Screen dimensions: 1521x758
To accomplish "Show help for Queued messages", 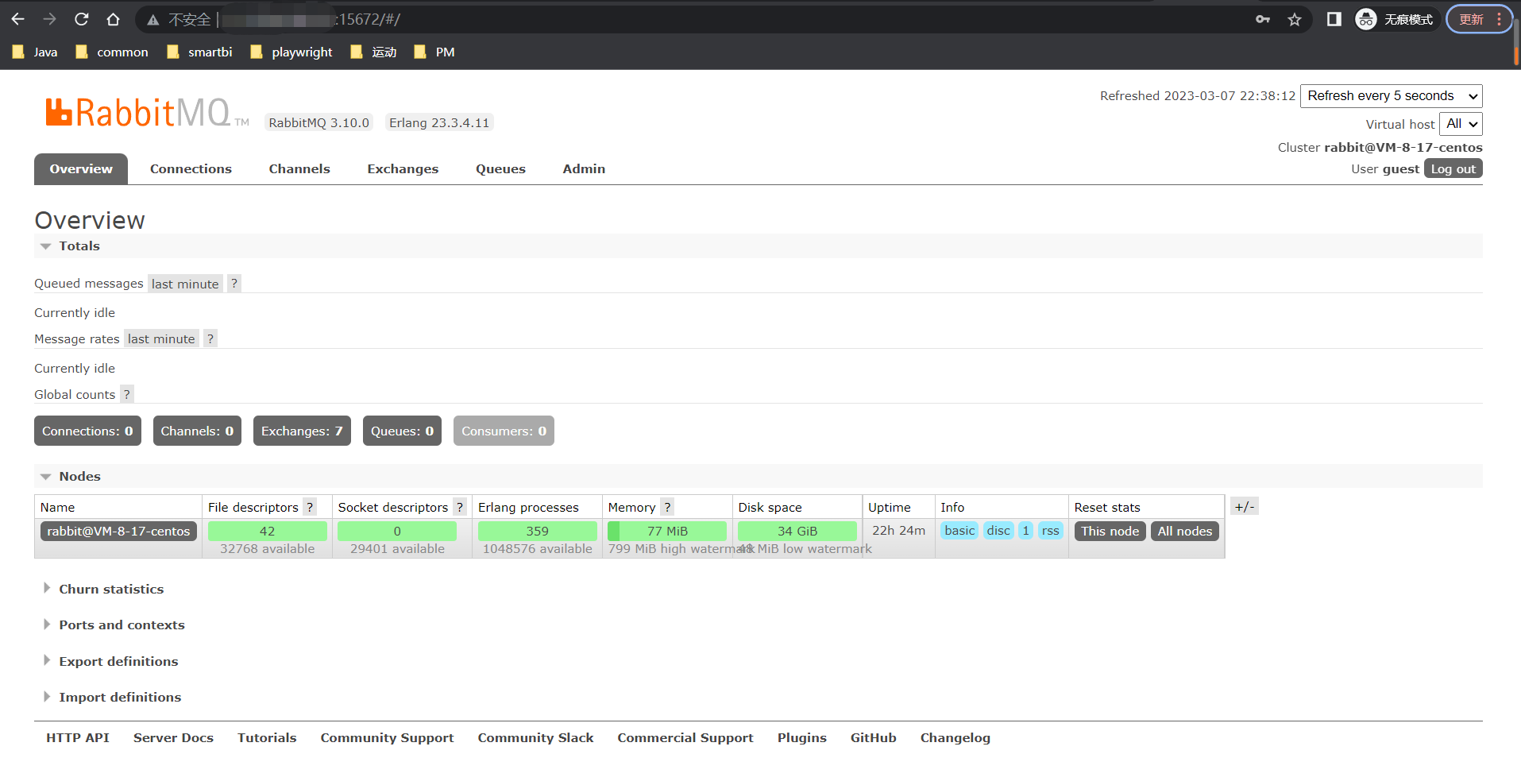I will [234, 284].
